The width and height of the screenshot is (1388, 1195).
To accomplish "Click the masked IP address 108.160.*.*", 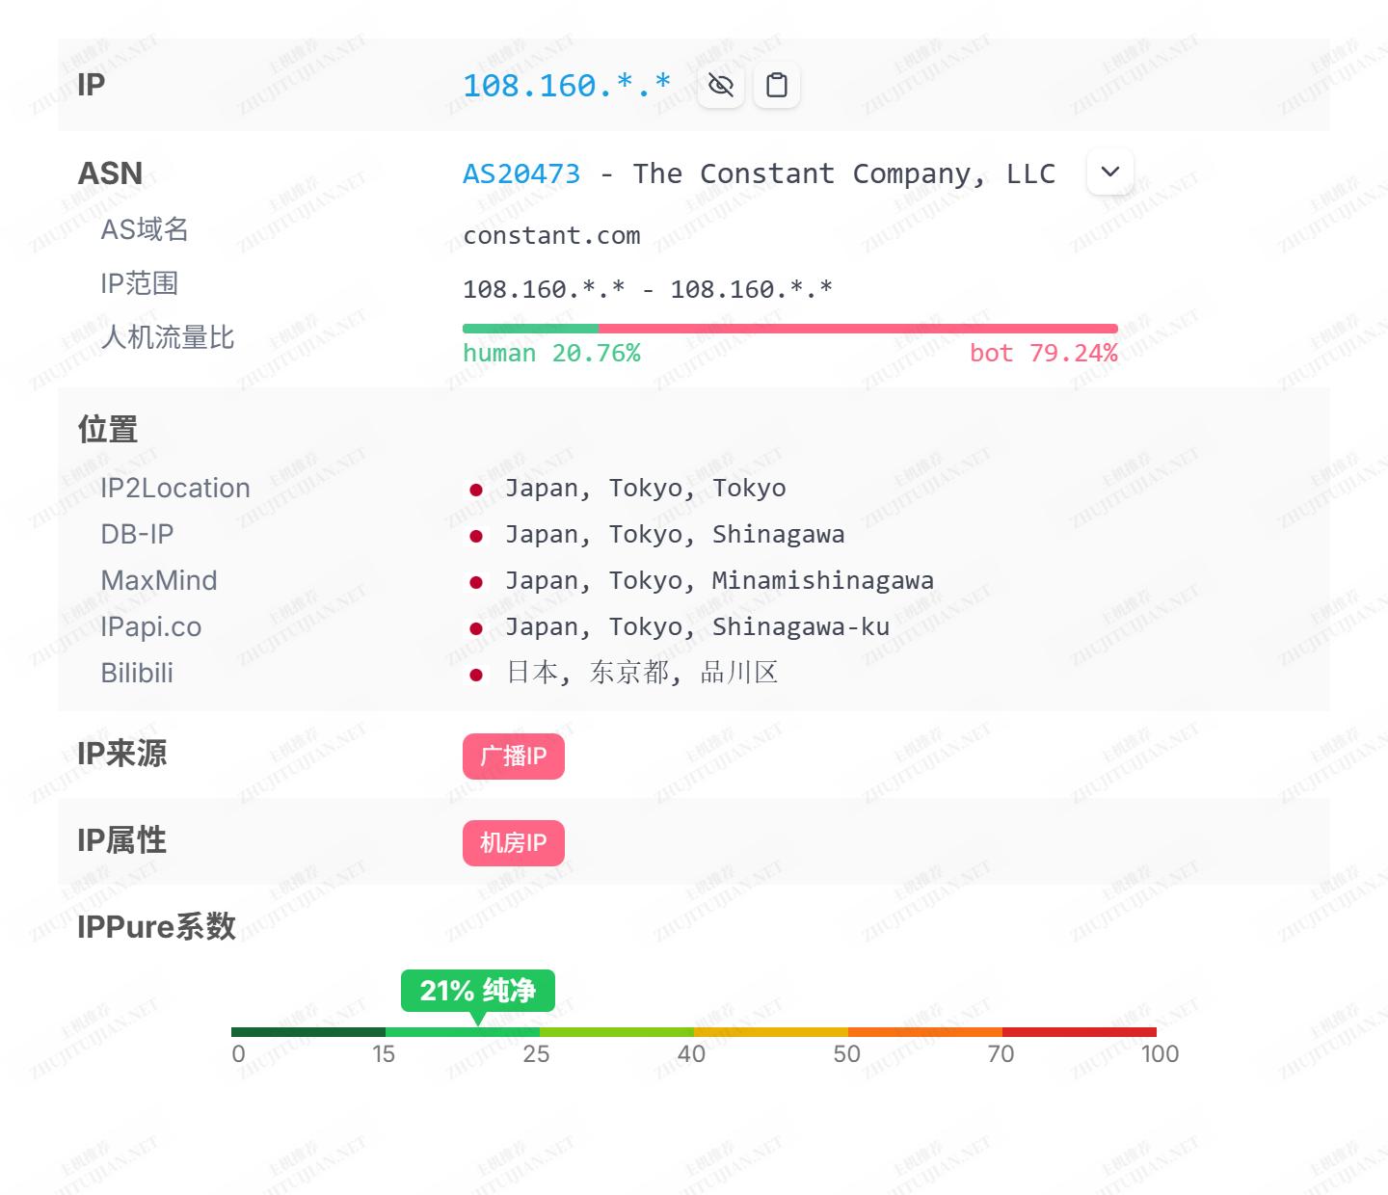I will 566,86.
